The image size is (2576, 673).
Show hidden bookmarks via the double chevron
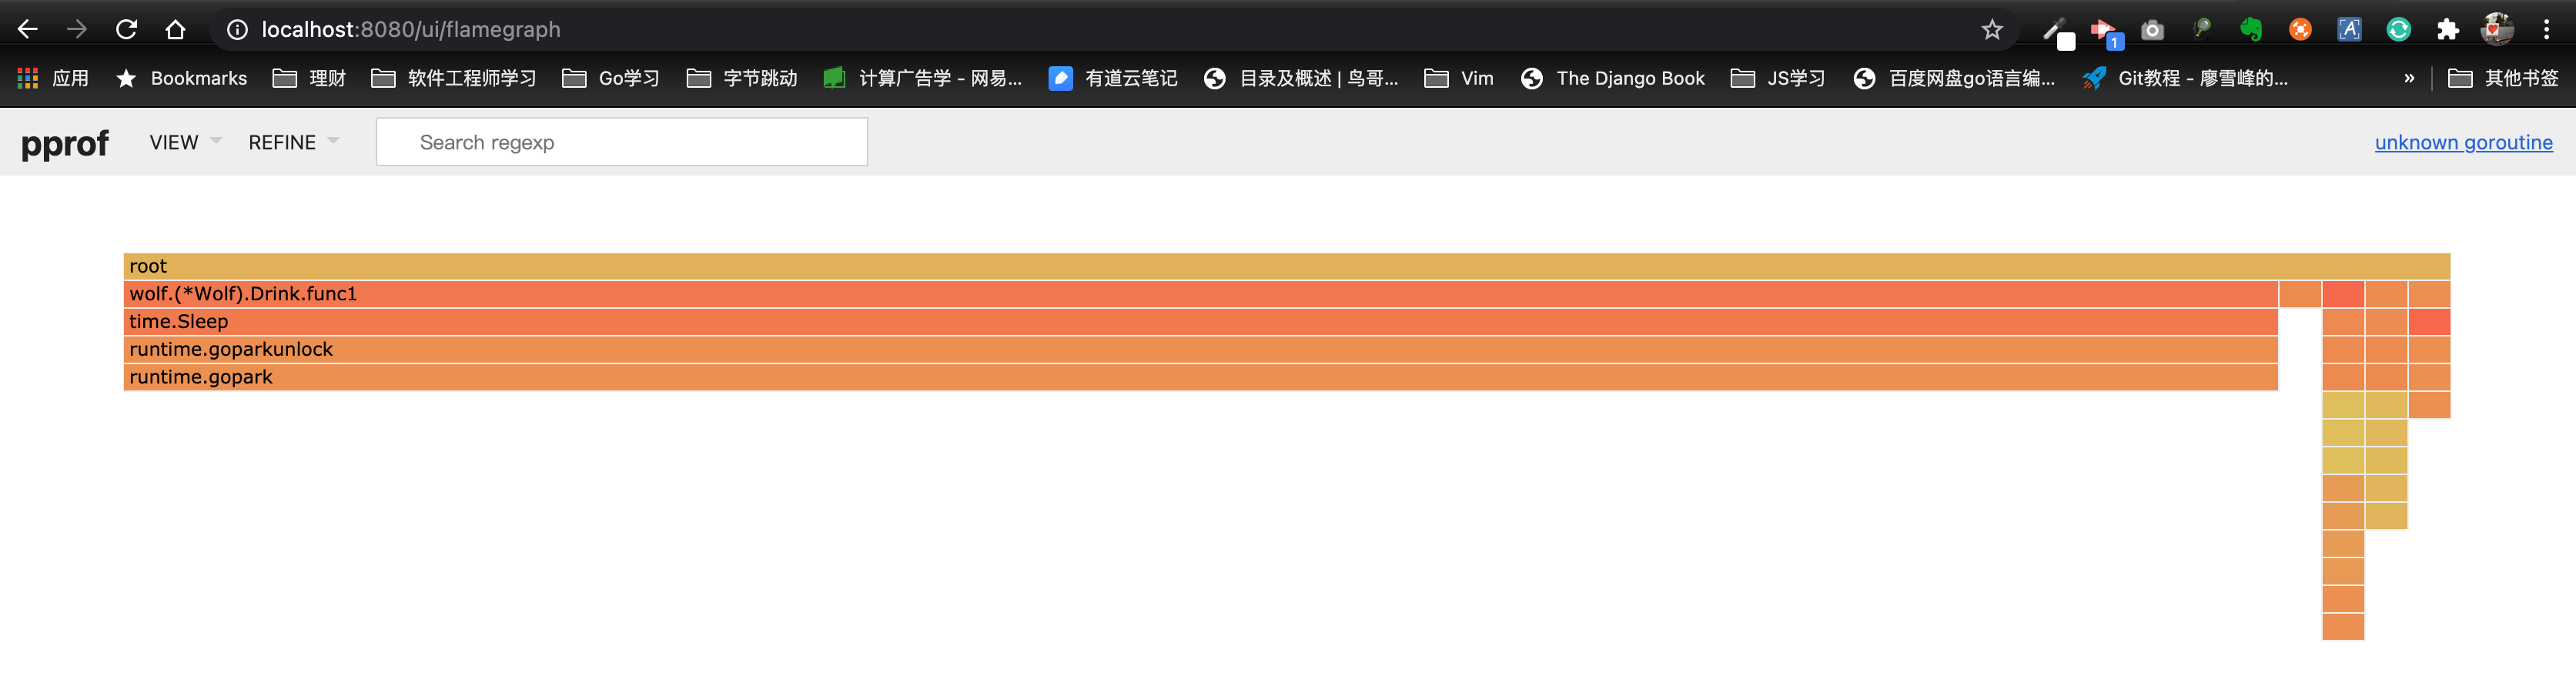coord(2408,78)
